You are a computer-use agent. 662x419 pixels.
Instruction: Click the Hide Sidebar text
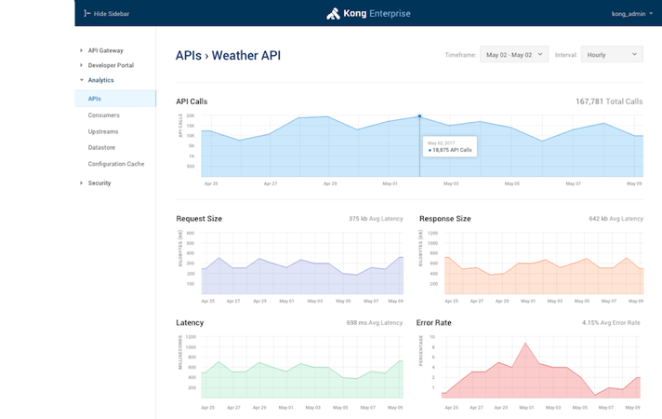(x=114, y=14)
